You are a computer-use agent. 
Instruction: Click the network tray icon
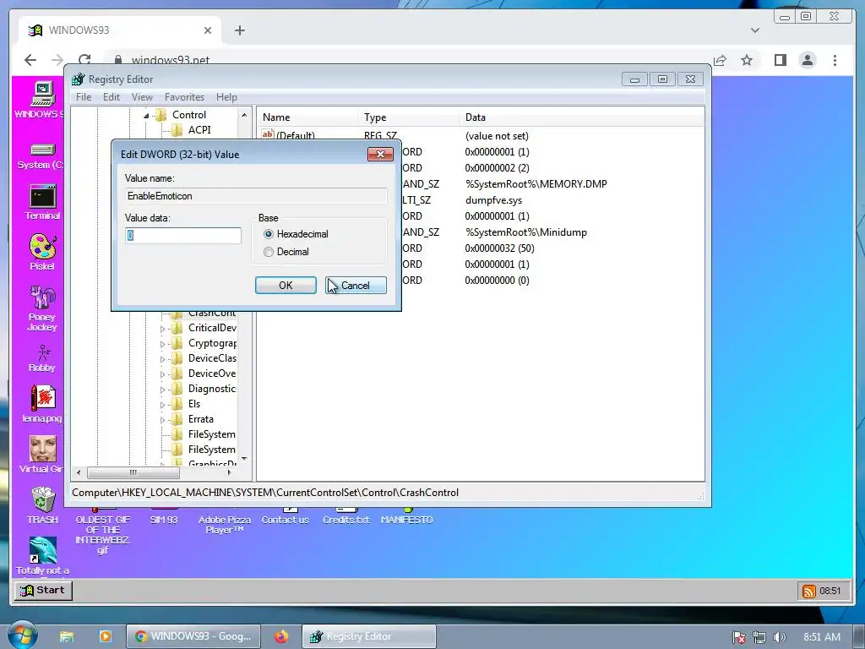coord(759,637)
